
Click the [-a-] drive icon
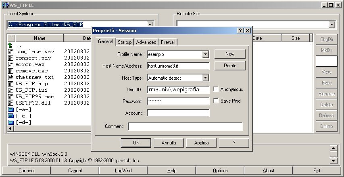point(11,109)
